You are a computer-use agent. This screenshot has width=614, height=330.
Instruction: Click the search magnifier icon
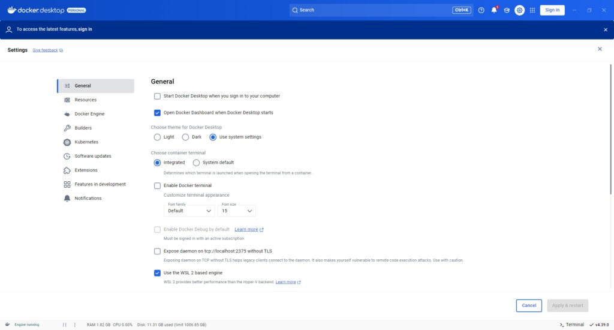(x=295, y=10)
